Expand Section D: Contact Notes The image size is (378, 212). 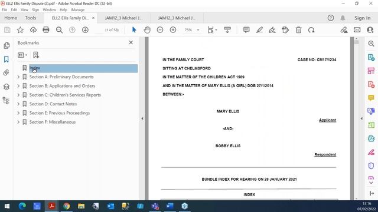click(18, 104)
